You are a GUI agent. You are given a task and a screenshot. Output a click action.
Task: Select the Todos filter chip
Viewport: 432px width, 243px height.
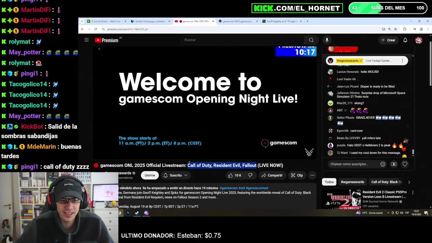(x=329, y=182)
